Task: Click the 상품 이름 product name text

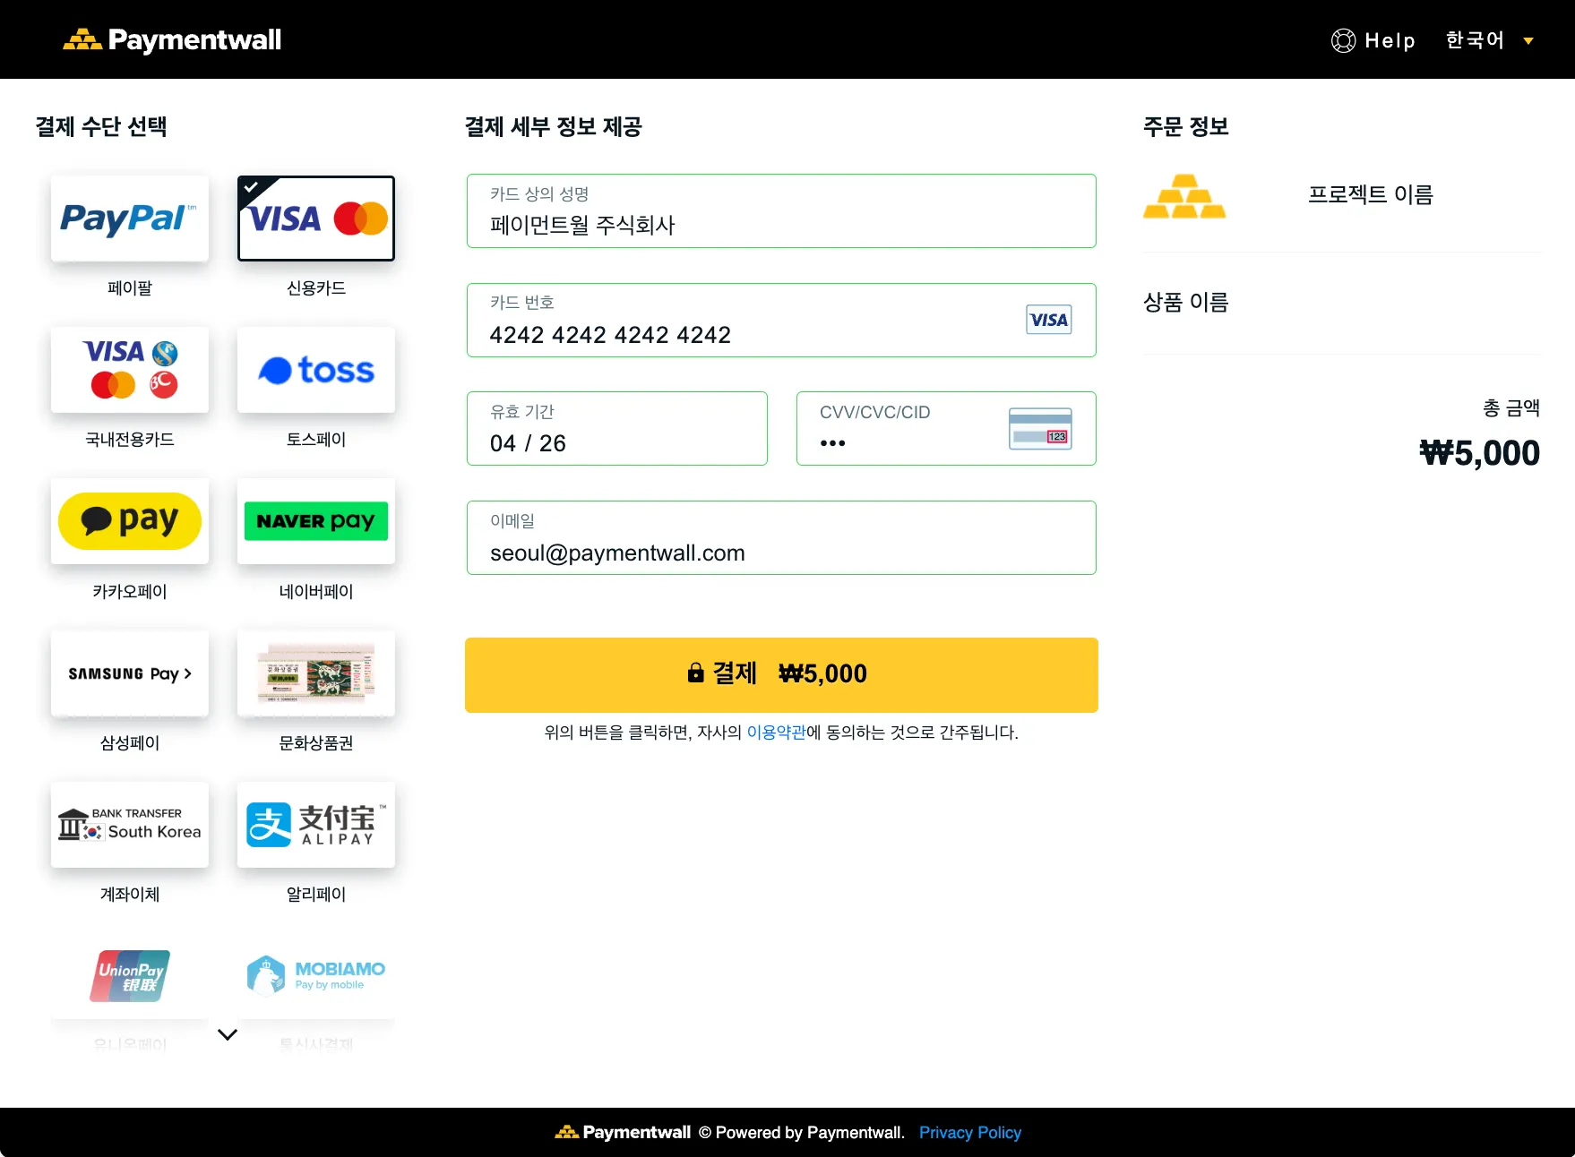Action: coord(1186,303)
